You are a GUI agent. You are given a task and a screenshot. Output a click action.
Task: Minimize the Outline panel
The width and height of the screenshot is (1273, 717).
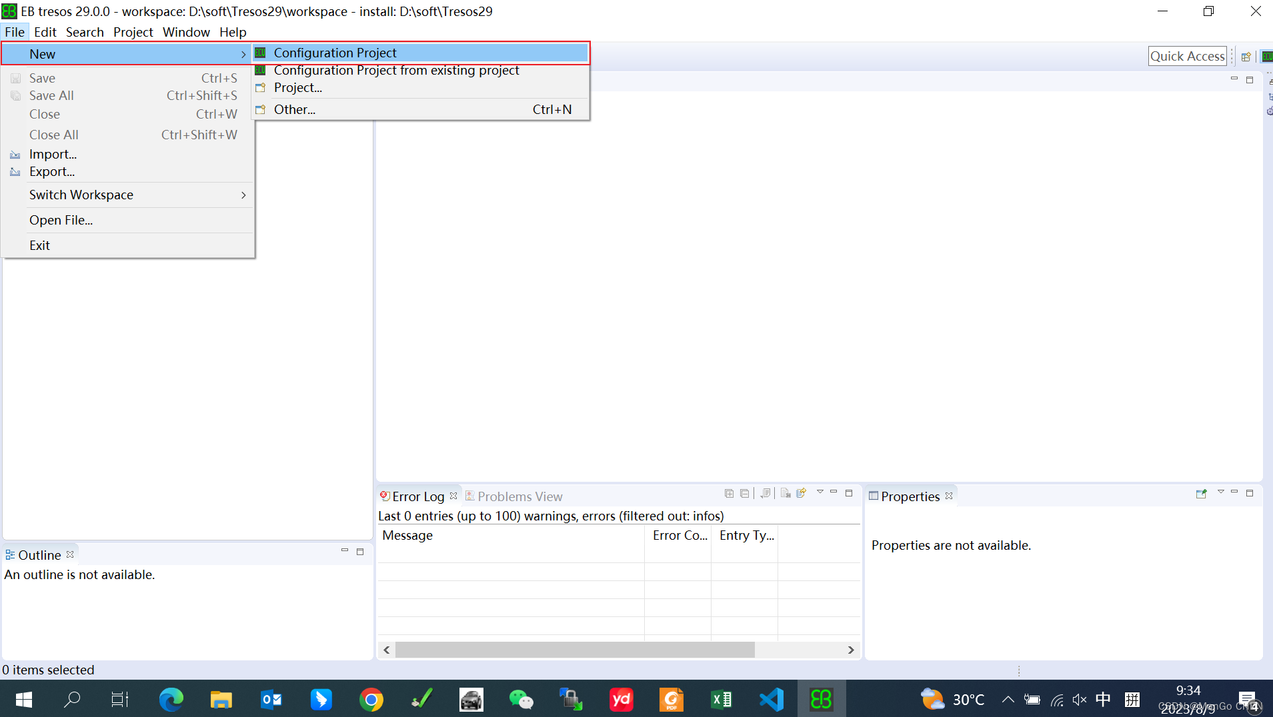pos(345,550)
